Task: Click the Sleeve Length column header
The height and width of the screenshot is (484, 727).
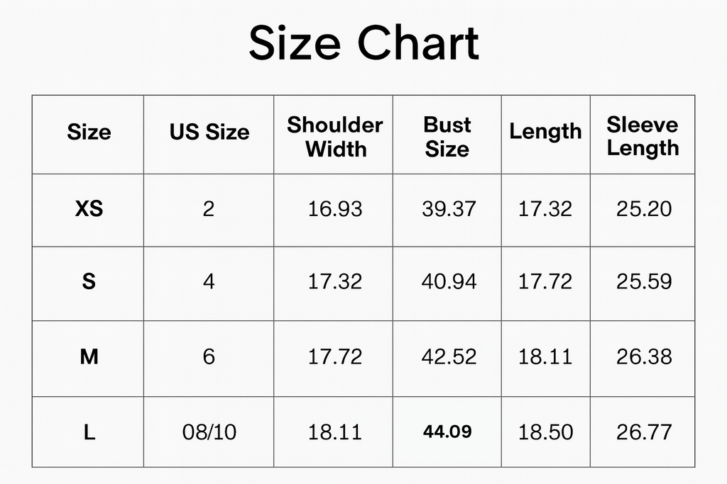Action: pos(643,137)
